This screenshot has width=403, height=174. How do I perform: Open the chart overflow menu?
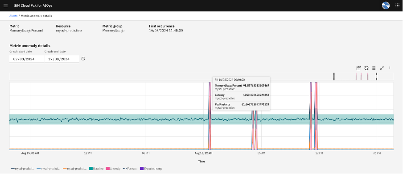[390, 68]
